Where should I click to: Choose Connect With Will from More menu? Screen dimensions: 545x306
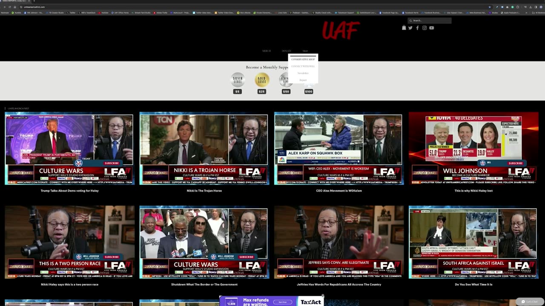point(303,66)
